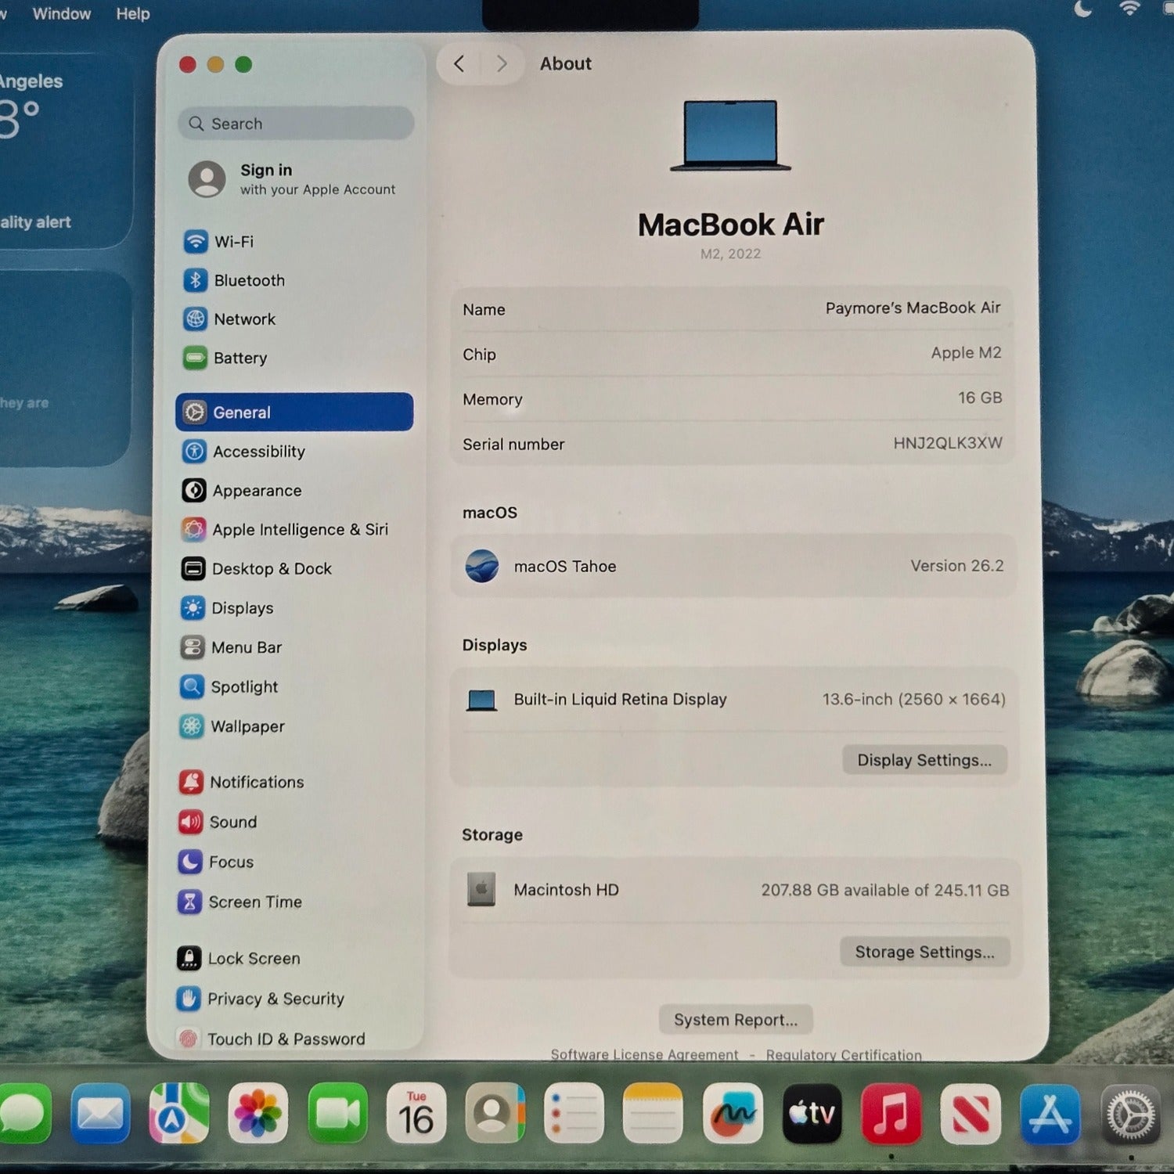The width and height of the screenshot is (1174, 1174).
Task: Click the Storage Settings button
Action: coord(924,952)
